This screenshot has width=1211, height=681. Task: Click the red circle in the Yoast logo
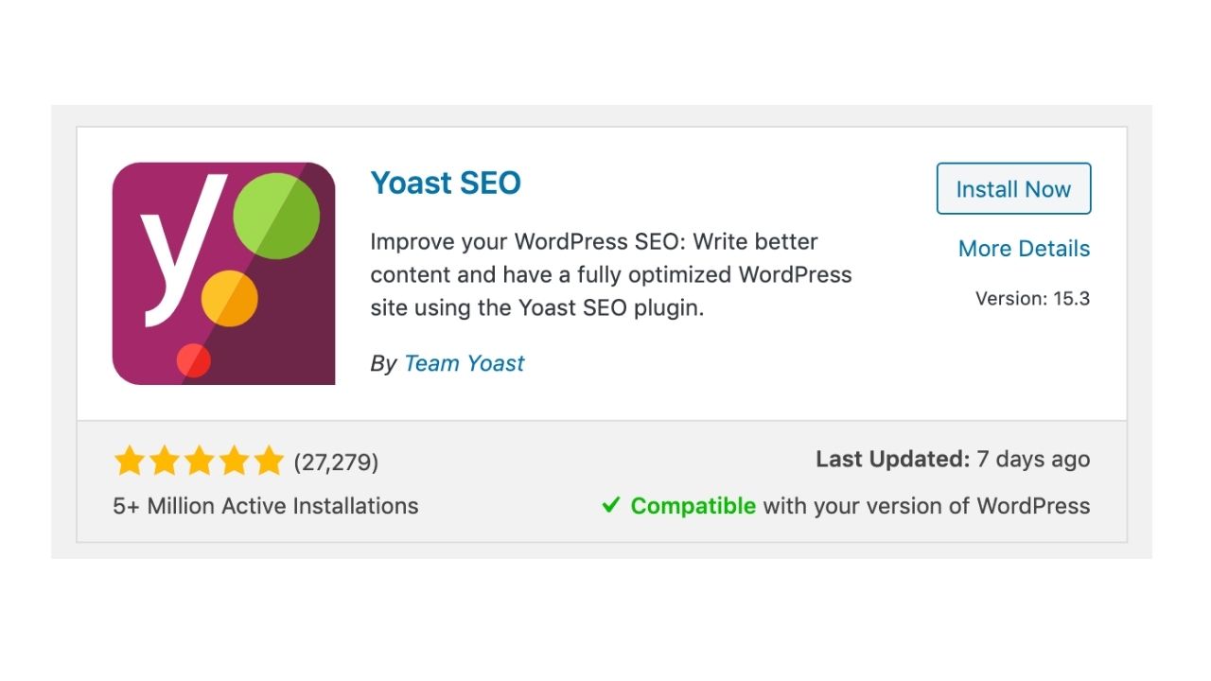(x=194, y=360)
